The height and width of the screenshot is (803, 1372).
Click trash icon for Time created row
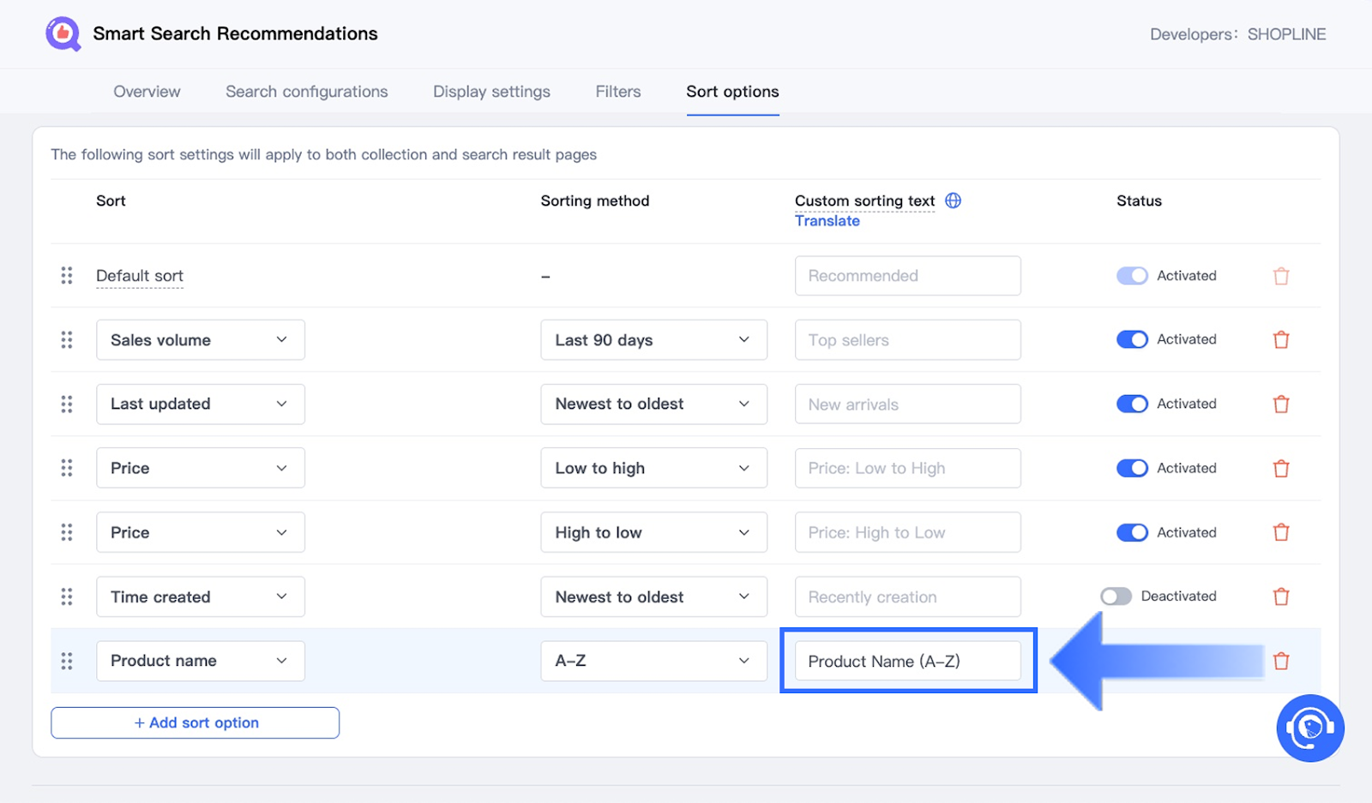pyautogui.click(x=1281, y=597)
